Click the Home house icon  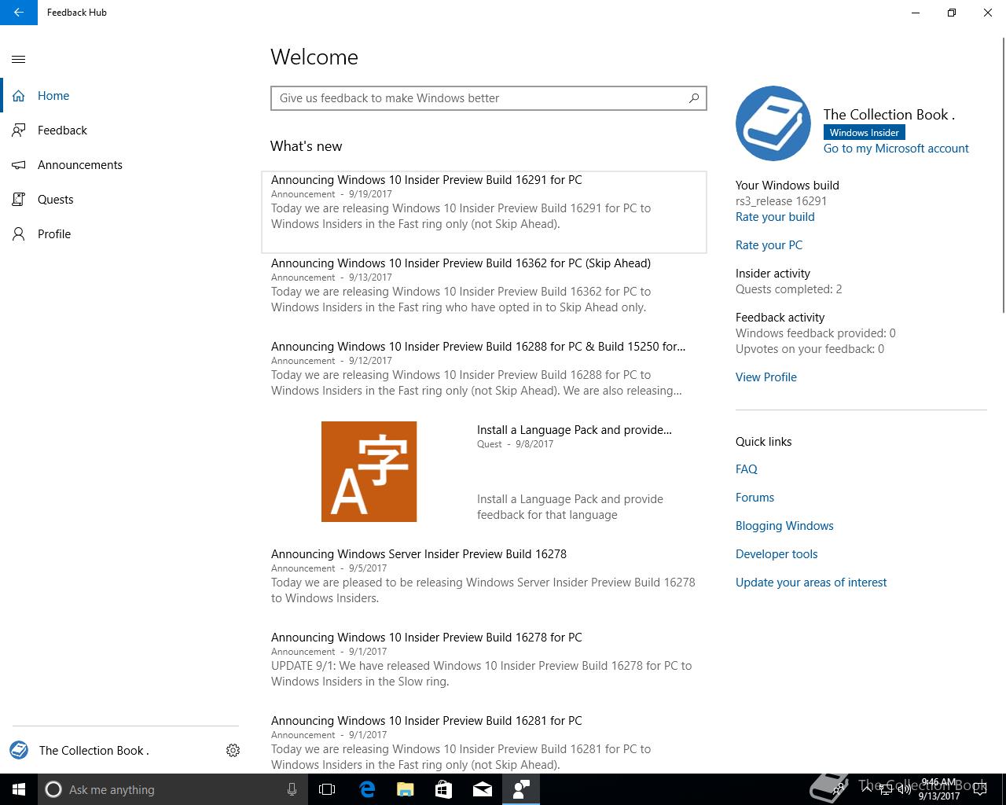[x=19, y=96]
